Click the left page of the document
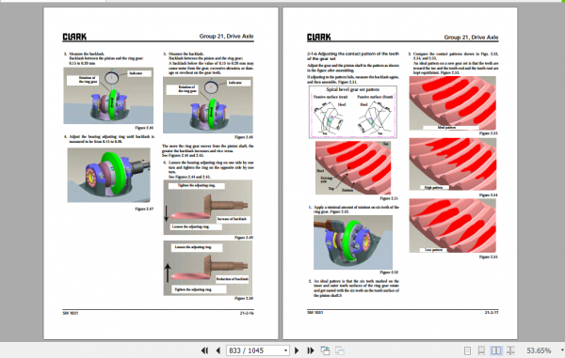This screenshot has width=565, height=358. [x=161, y=173]
